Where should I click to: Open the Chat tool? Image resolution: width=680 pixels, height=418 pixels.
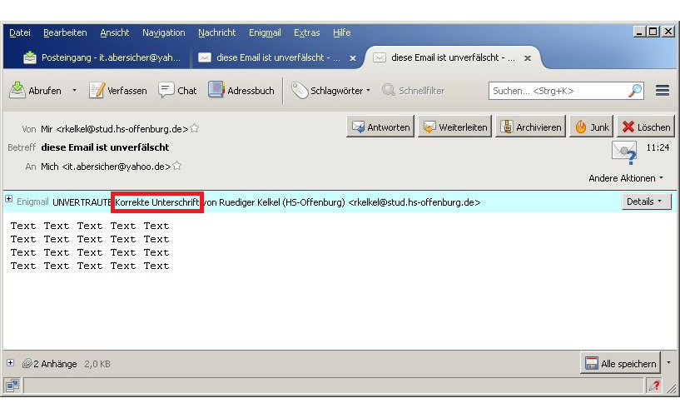(x=177, y=91)
